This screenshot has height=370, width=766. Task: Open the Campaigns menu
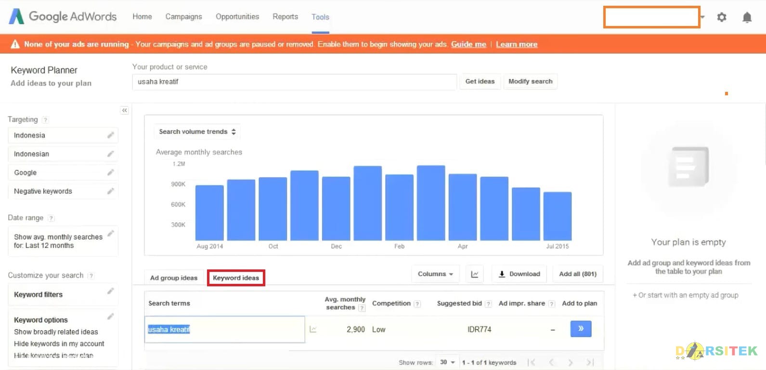[183, 17]
